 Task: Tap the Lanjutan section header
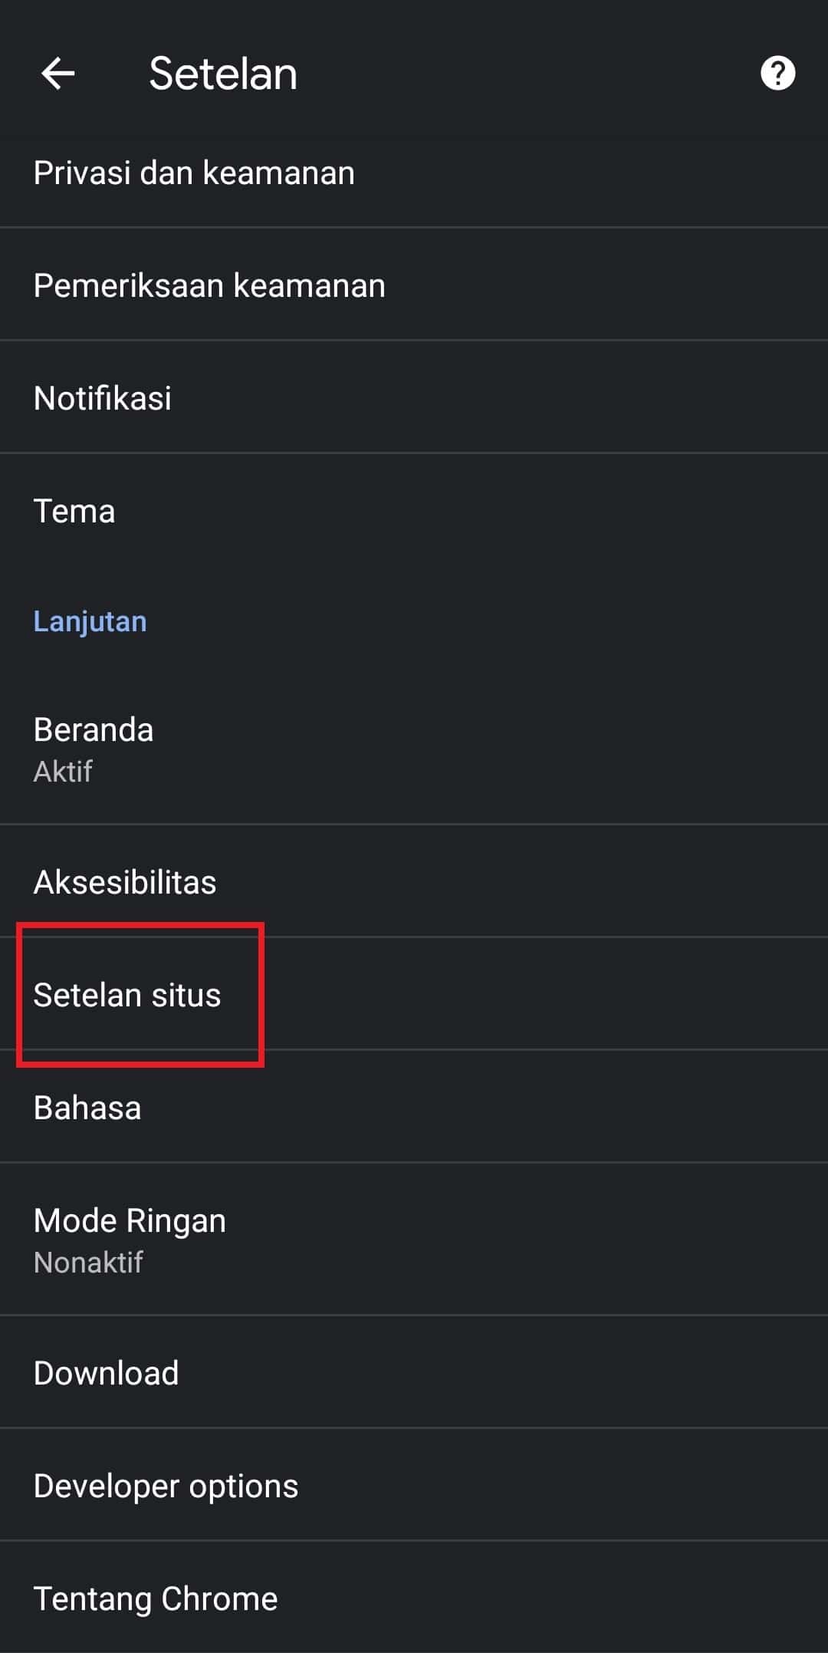90,621
